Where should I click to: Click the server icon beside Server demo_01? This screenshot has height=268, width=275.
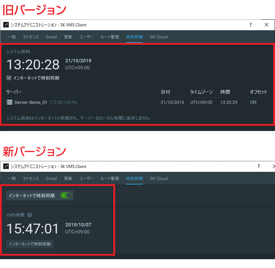10,102
